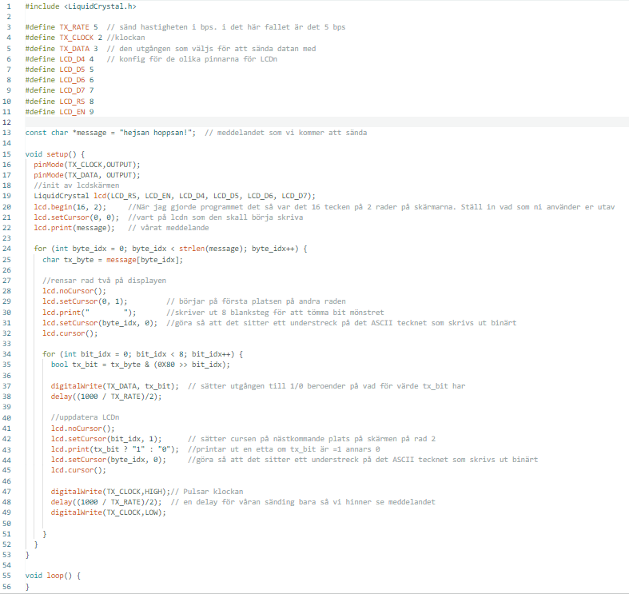The width and height of the screenshot is (629, 594).
Task: Click line number 56 in the gutter
Action: pos(6,586)
